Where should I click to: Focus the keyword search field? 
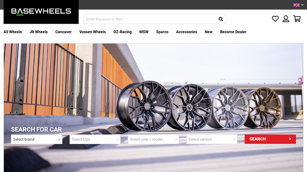155,19
